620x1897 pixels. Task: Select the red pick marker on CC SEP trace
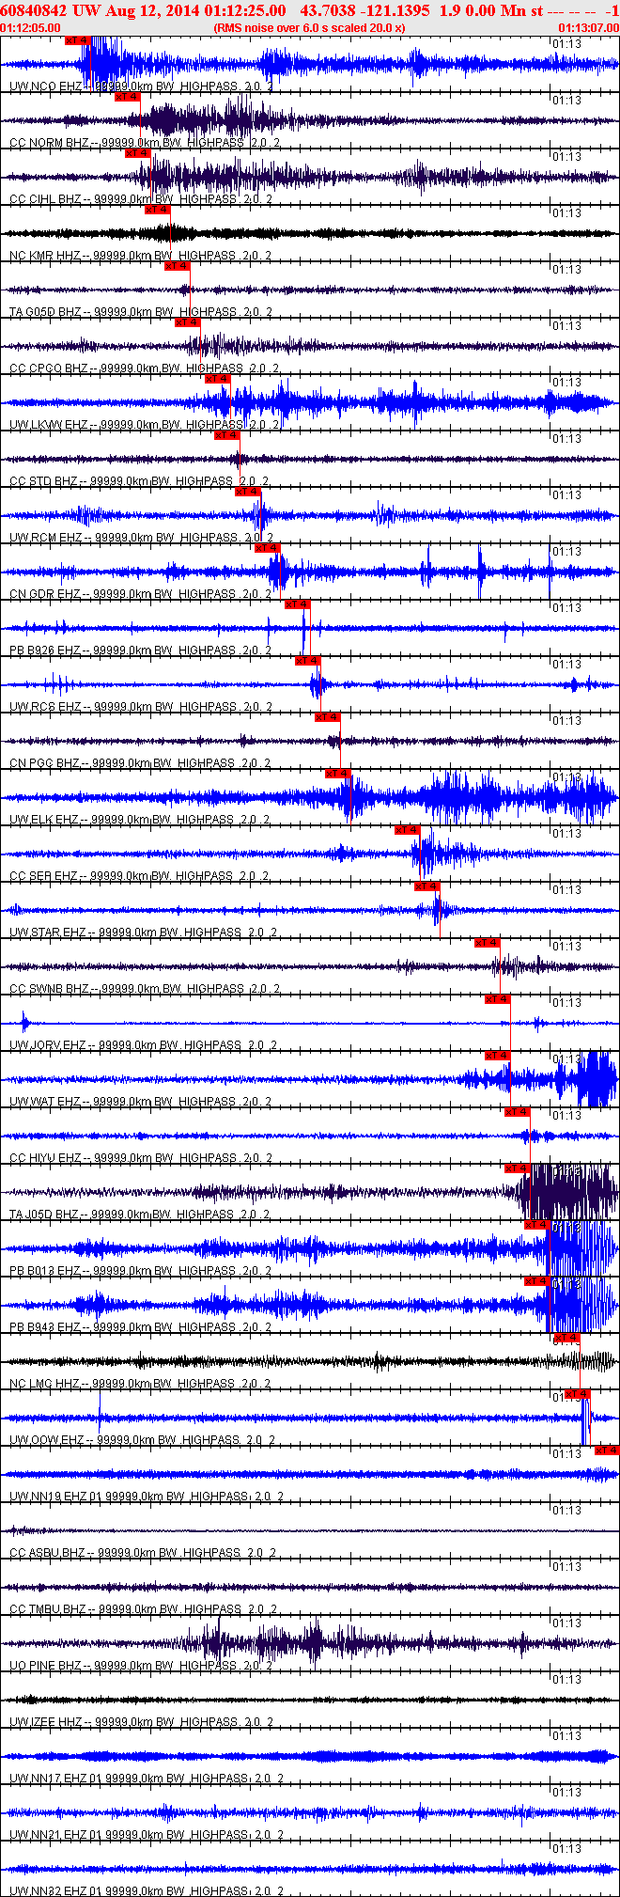coord(407,830)
